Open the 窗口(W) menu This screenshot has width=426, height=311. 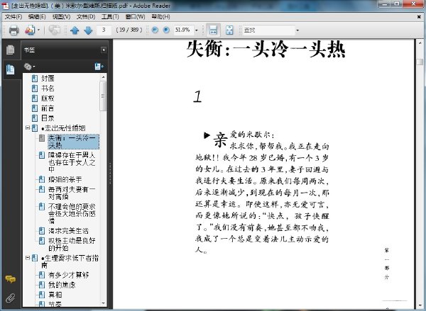point(135,16)
